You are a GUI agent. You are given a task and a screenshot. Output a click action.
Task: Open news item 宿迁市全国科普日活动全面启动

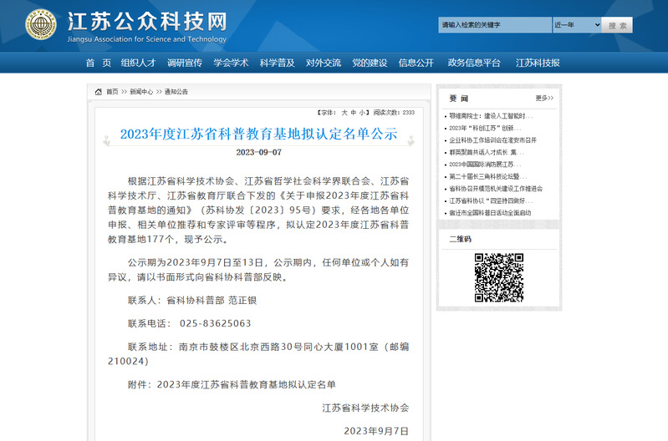pos(489,213)
